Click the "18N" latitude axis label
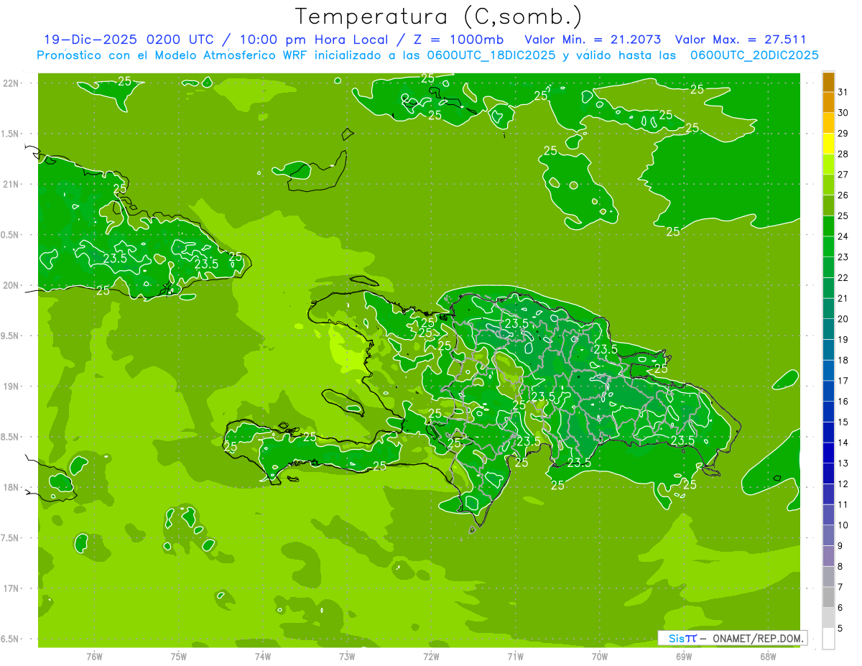This screenshot has height=666, width=862. [x=11, y=487]
